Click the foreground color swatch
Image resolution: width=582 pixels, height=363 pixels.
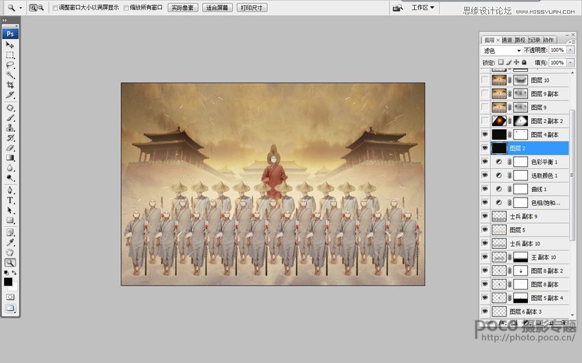tap(8, 282)
